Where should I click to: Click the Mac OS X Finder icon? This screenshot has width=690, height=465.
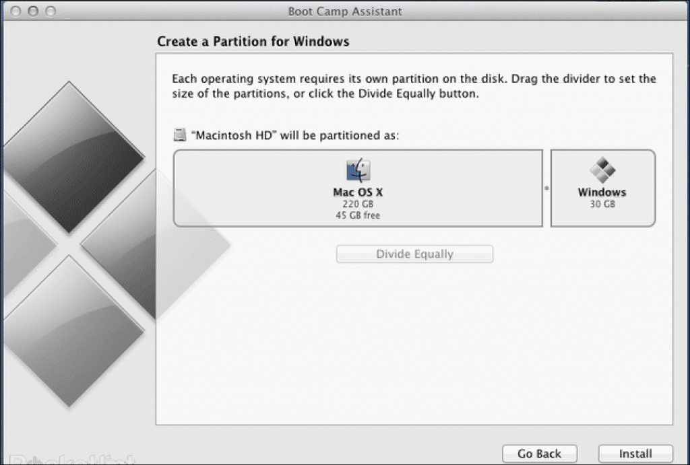tap(358, 170)
